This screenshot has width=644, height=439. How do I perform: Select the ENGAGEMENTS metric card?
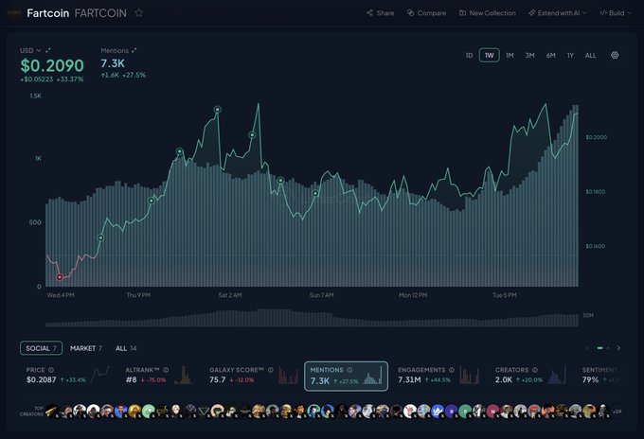(438, 375)
